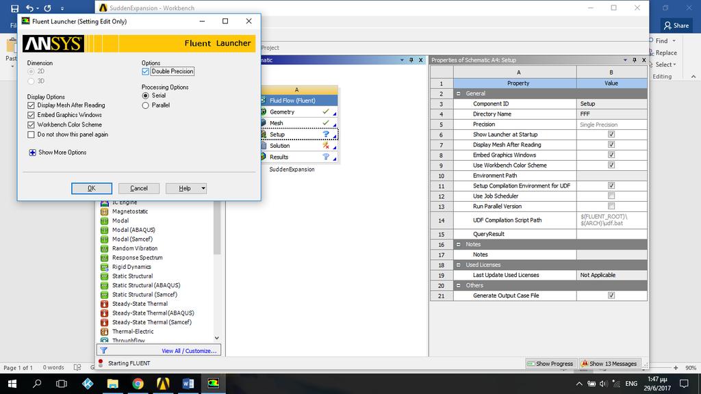The width and height of the screenshot is (701, 394).
Task: Click the Geometry cell icon in schematic
Action: (264, 111)
